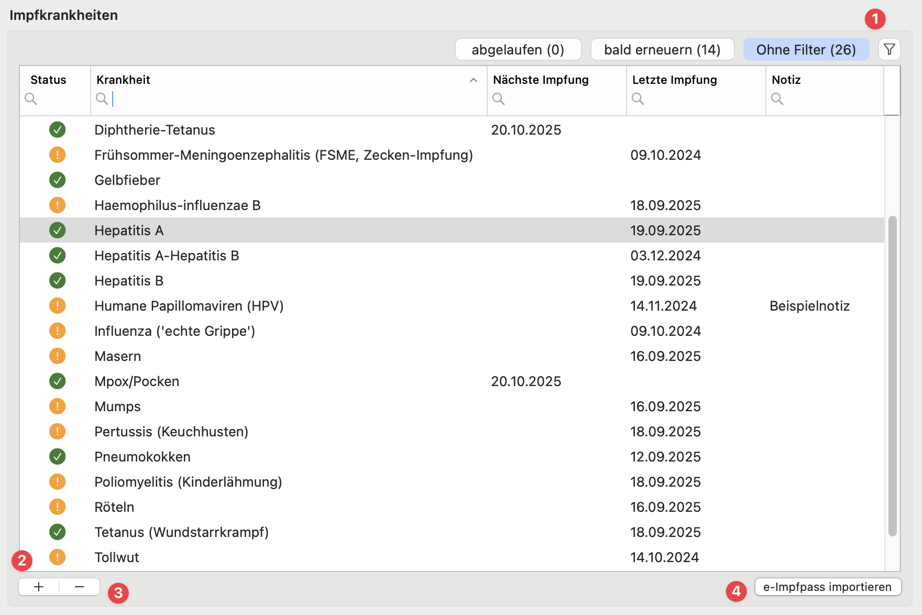Click the plus button to add vaccination

tap(39, 587)
